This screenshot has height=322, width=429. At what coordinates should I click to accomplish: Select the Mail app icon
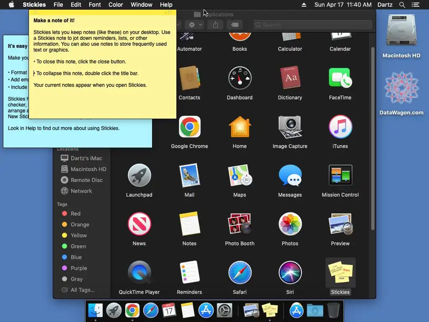point(189,176)
